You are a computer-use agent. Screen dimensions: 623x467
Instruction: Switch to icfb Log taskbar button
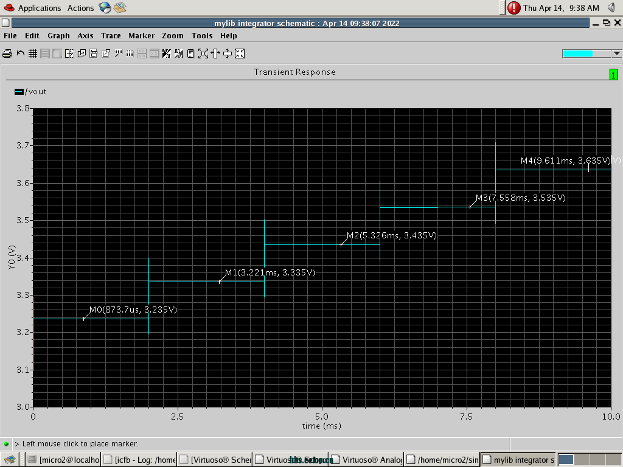[139, 460]
